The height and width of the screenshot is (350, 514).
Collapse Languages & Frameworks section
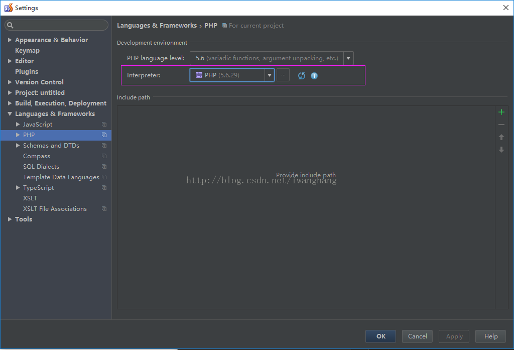10,114
